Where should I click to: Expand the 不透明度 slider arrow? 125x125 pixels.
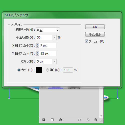click(x=54, y=37)
